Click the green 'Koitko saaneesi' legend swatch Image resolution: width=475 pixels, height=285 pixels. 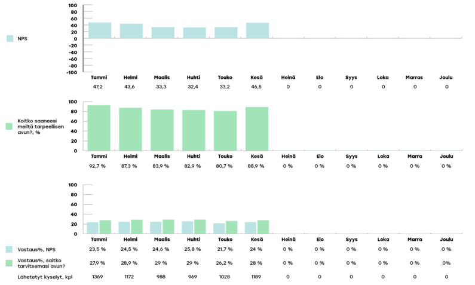point(9,126)
